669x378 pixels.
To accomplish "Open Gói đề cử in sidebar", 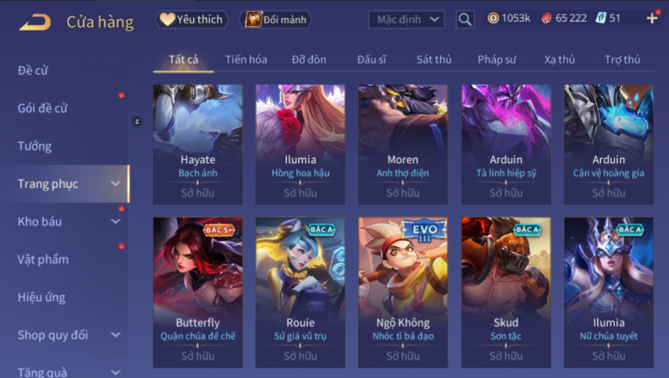I will tap(43, 108).
